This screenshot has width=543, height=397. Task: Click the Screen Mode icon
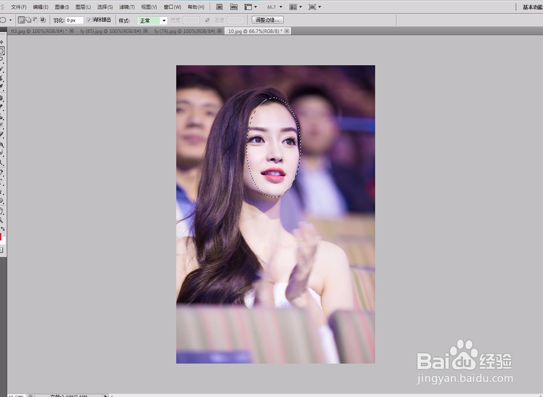[x=312, y=7]
